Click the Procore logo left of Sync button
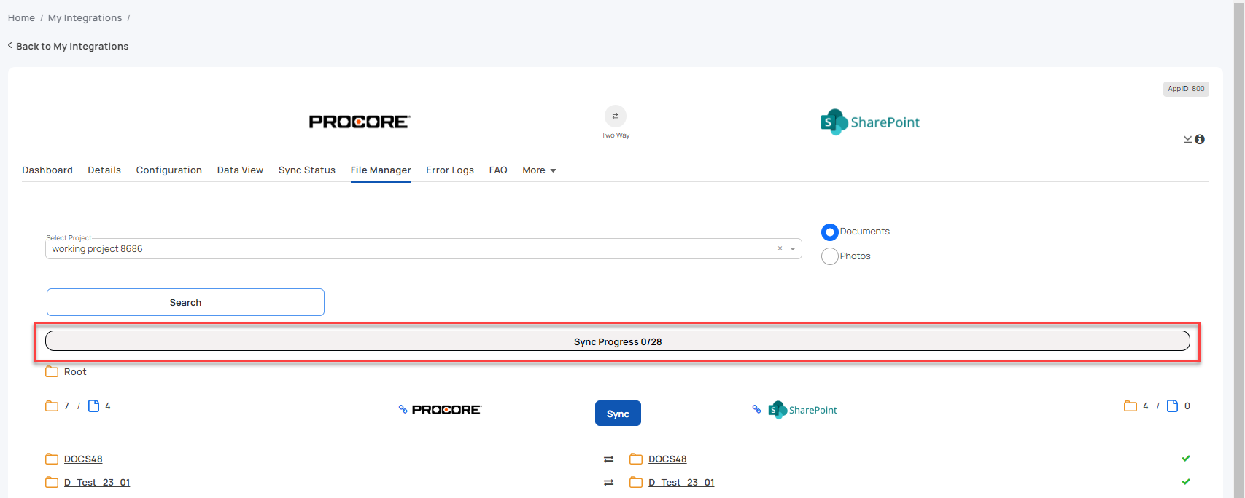The width and height of the screenshot is (1245, 498). pyautogui.click(x=446, y=410)
